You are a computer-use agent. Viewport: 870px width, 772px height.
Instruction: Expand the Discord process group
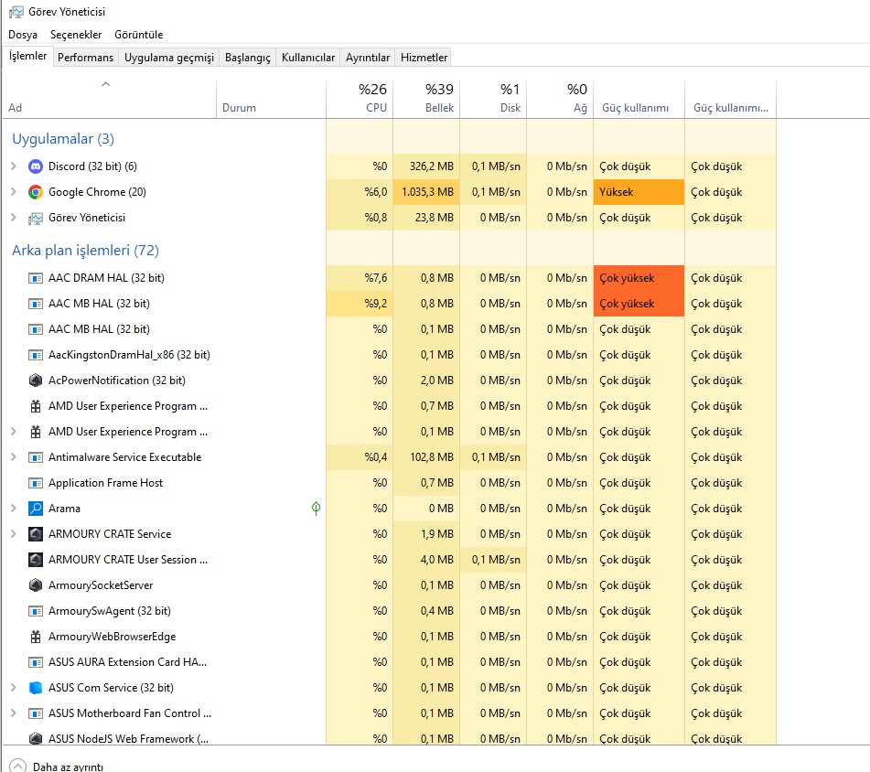(x=13, y=166)
